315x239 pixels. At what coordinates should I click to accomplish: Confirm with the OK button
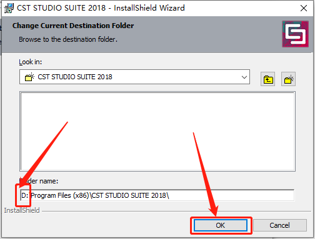pos(221,225)
